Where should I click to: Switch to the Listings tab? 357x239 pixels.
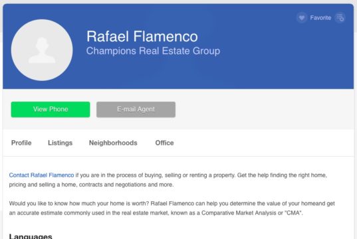pyautogui.click(x=60, y=143)
